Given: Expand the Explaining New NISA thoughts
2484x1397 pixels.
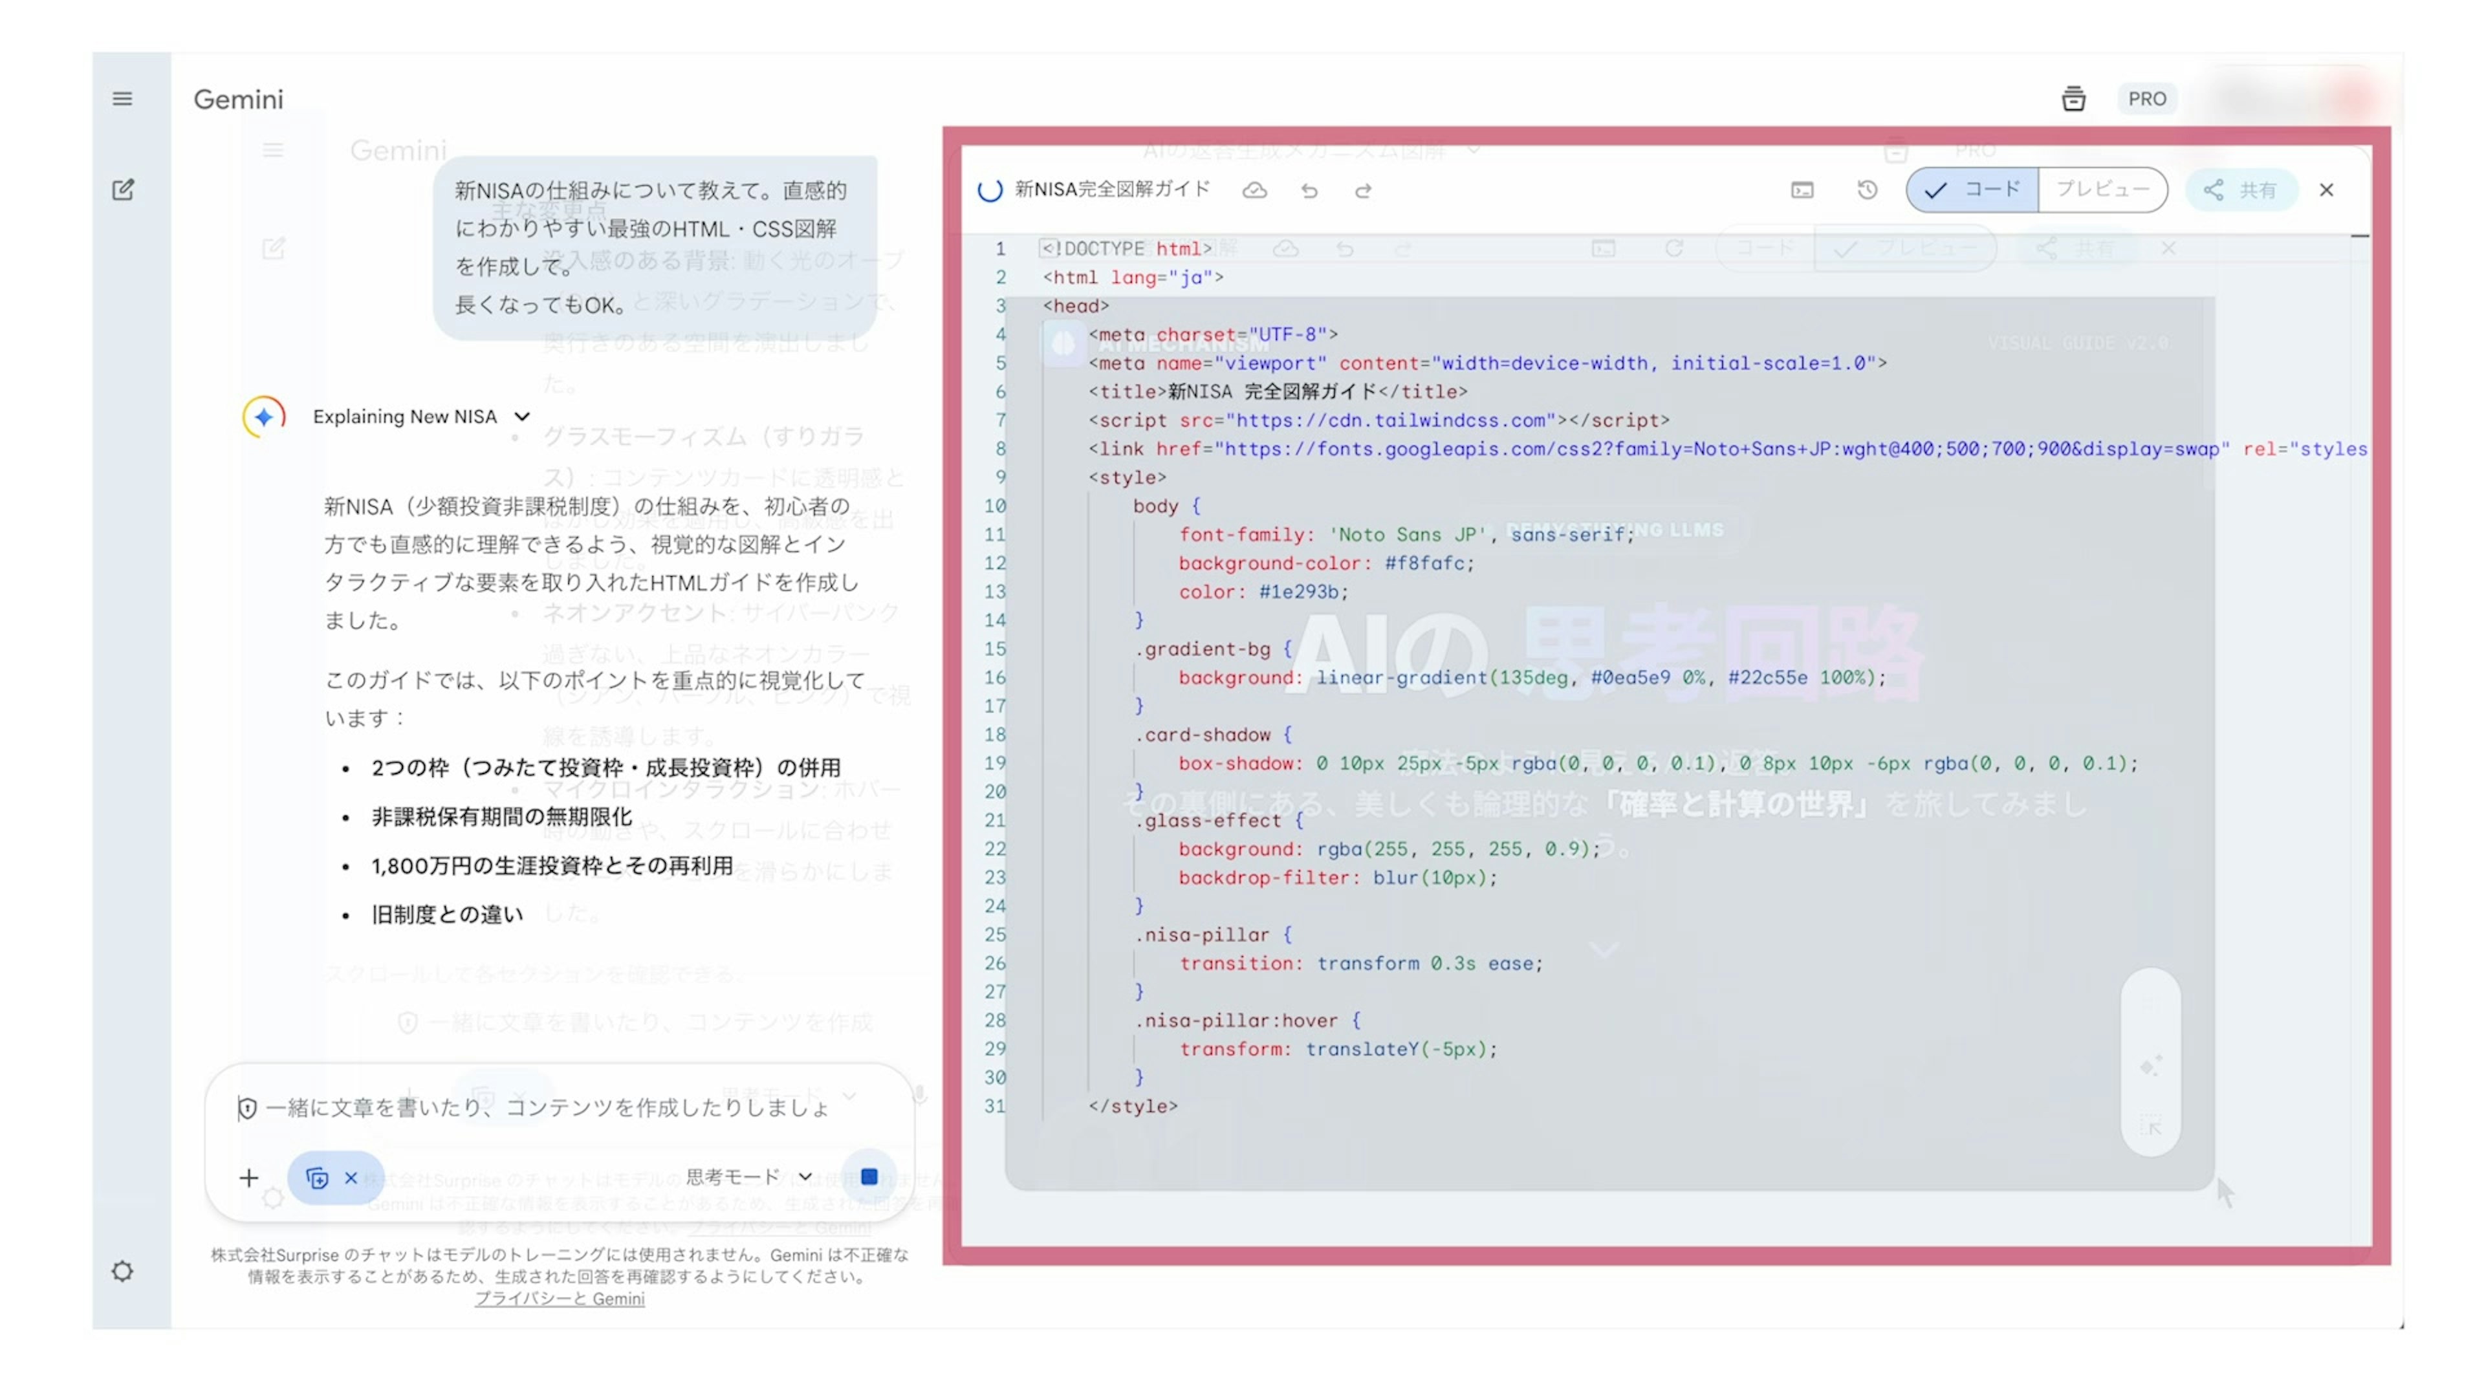Looking at the screenshot, I should point(521,417).
